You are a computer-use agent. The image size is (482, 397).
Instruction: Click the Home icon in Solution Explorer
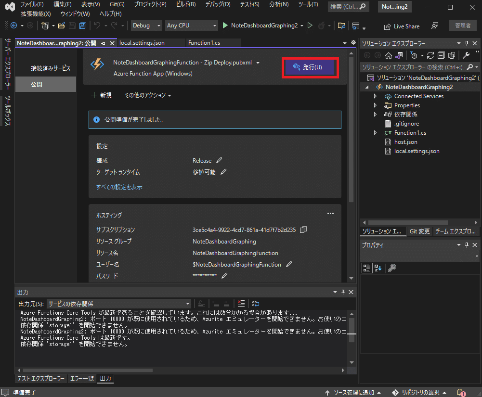(389, 55)
